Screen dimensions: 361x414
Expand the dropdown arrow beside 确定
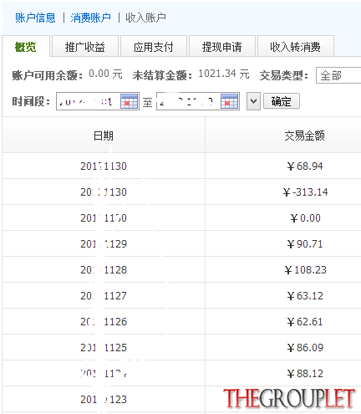click(x=253, y=101)
